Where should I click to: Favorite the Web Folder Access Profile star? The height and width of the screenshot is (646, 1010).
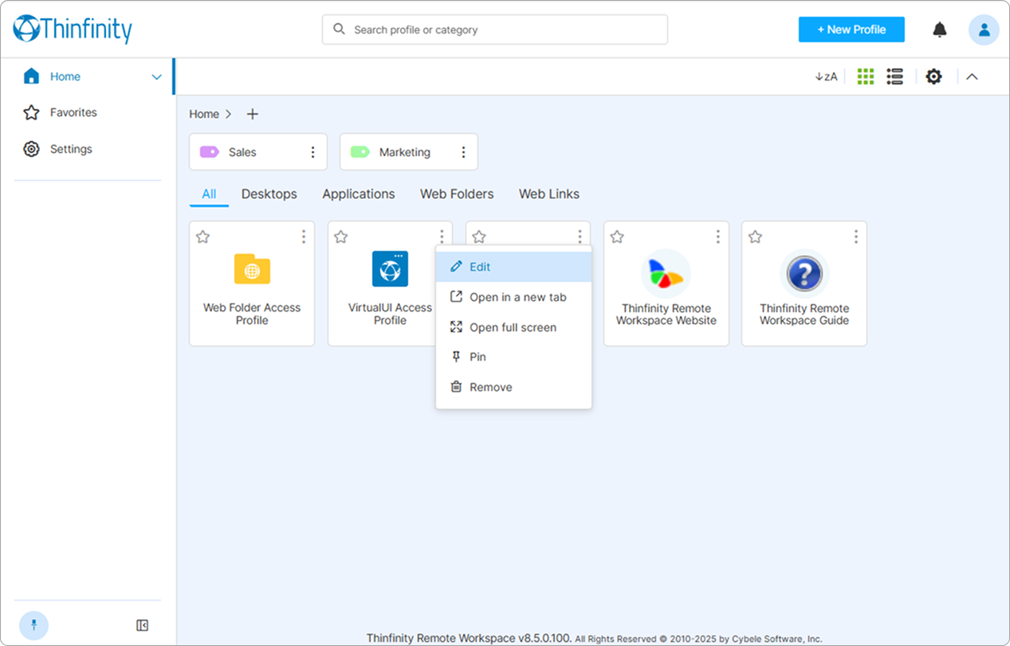tap(203, 237)
